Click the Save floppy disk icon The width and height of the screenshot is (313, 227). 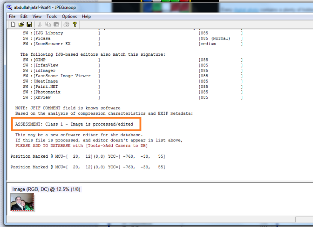(x=29, y=24)
